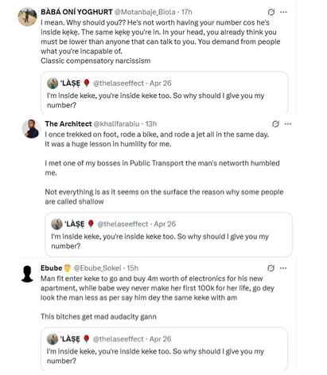Open three-dot menu on Ebube tweet

[x=283, y=268]
